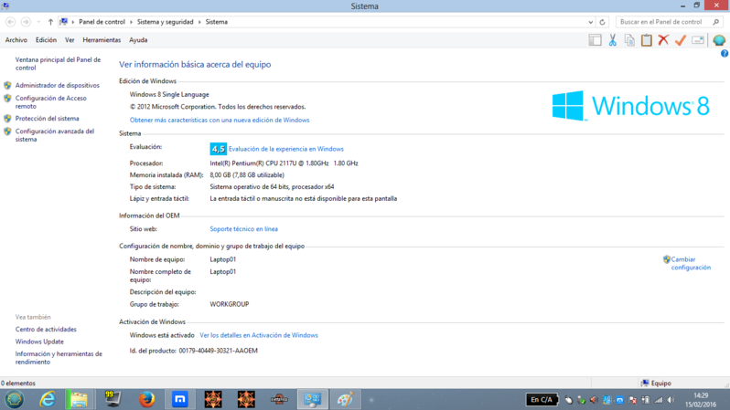Viewport: 730px width, 410px height.
Task: Click the red X Delete toolbar icon
Action: (663, 40)
